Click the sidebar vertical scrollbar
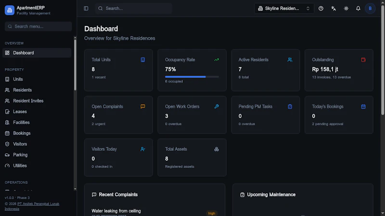This screenshot has width=385, height=216. click(x=75, y=65)
